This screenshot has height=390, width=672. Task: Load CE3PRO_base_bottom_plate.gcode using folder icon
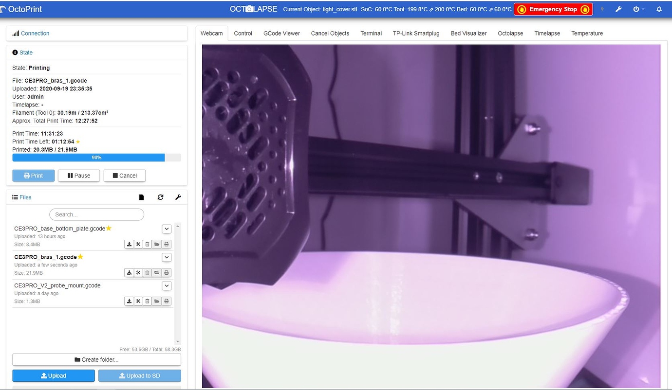[156, 244]
